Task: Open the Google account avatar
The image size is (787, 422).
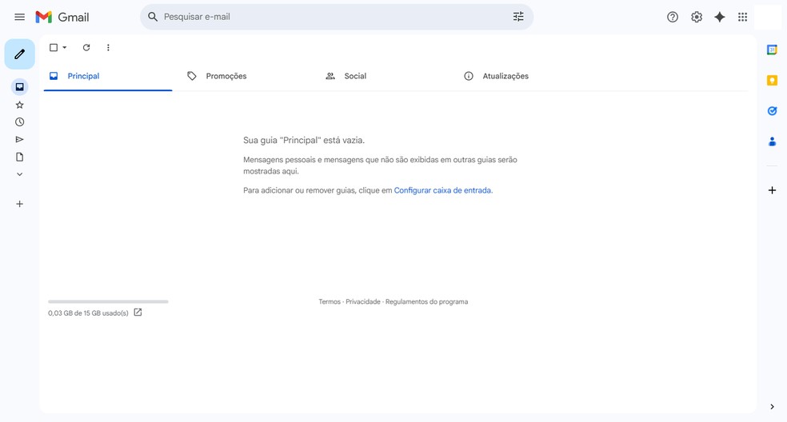Action: point(768,17)
